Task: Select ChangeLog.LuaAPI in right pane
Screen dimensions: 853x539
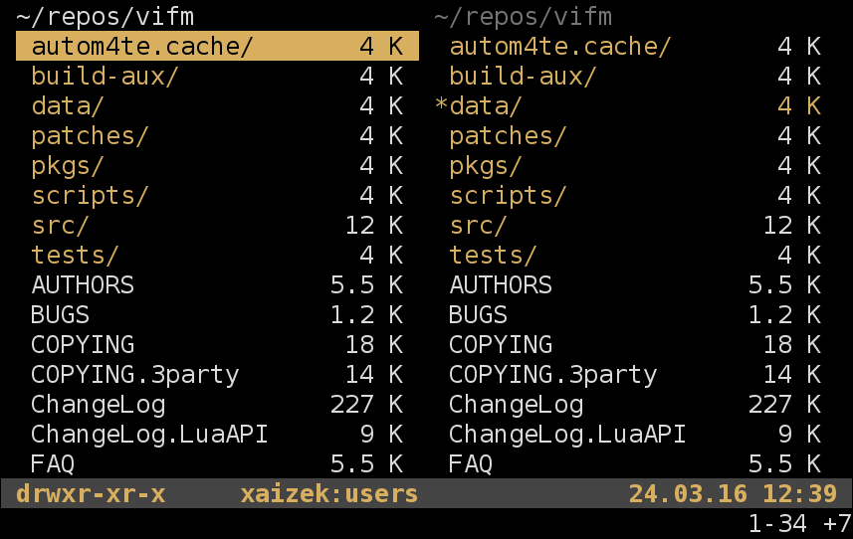Action: (x=635, y=435)
